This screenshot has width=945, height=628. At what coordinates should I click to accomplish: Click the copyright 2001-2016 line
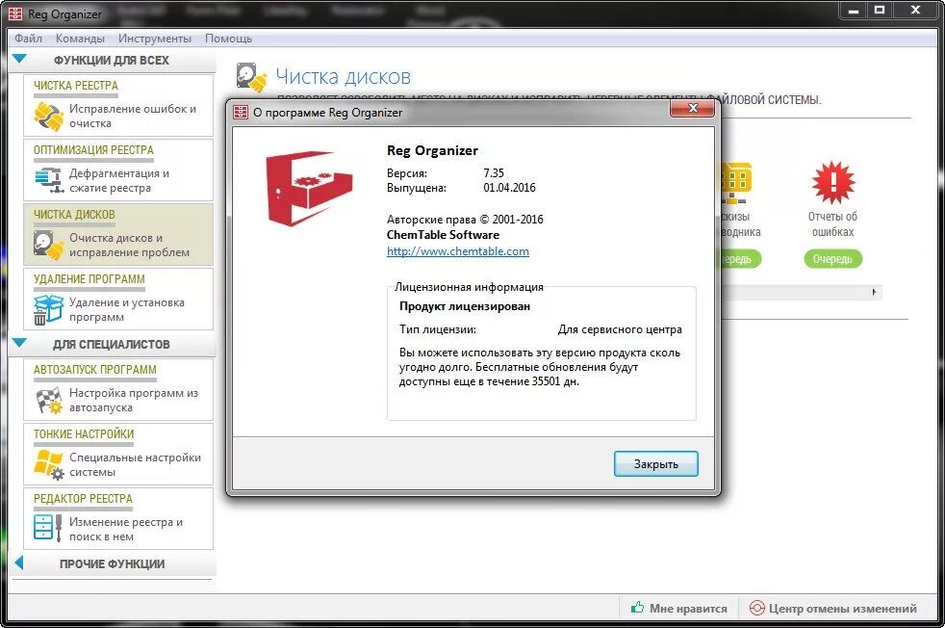(465, 219)
